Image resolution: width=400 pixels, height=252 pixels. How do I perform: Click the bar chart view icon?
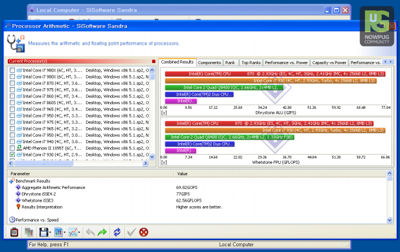coord(58,232)
